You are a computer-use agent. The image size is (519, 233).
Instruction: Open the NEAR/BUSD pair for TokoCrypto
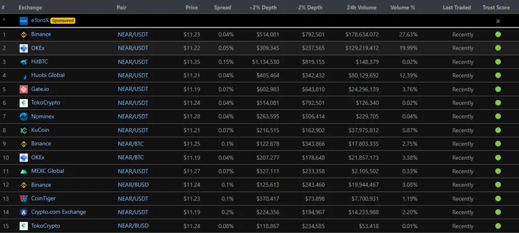(133, 226)
